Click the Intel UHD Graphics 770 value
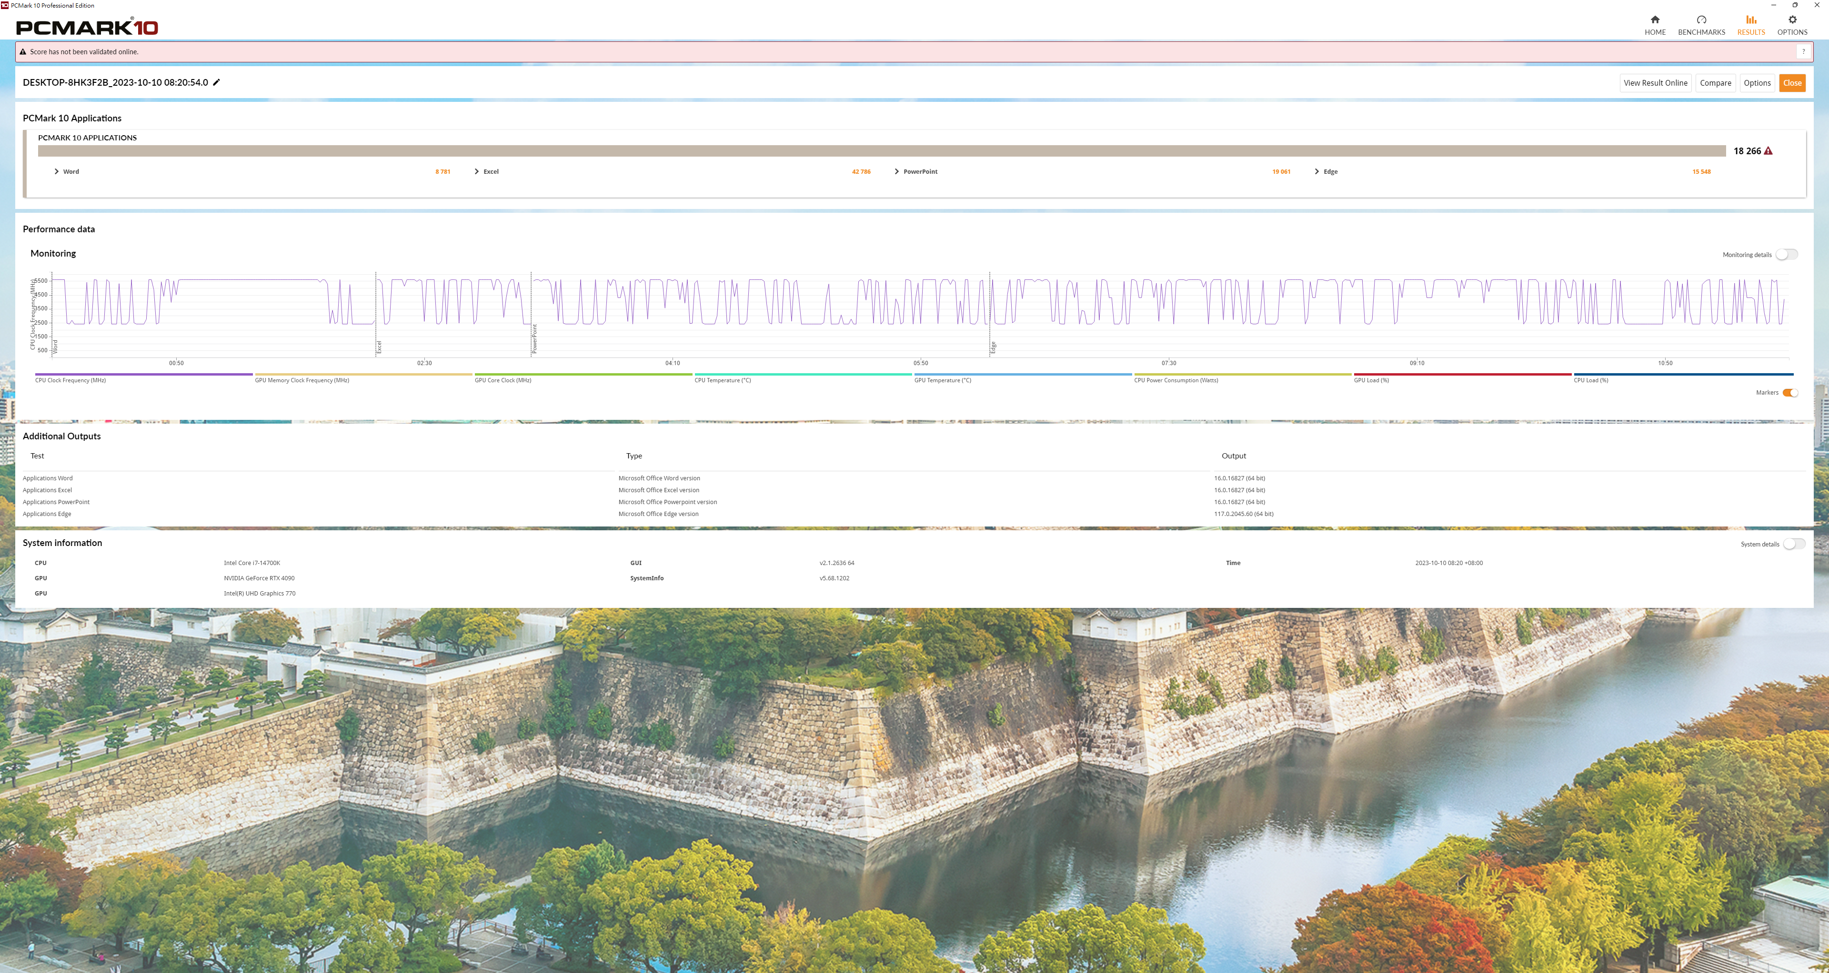This screenshot has width=1829, height=973. coord(259,593)
